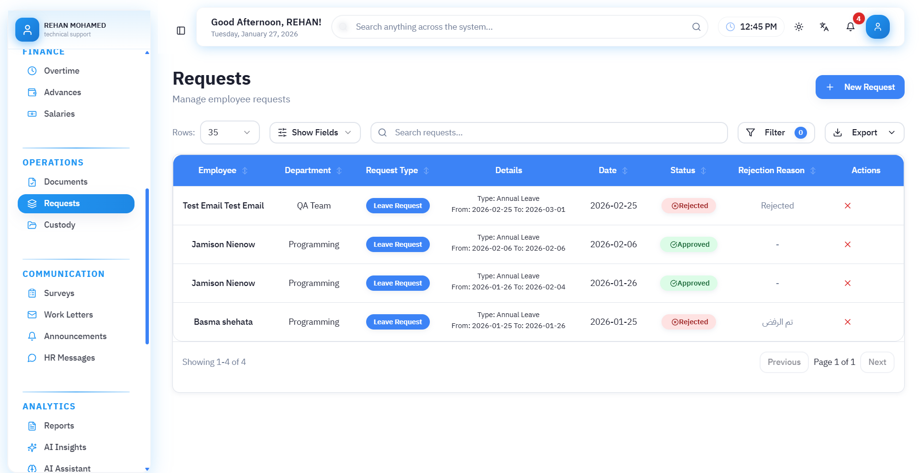Toggle the sidebar collapse control
Screen dimensions: 919x473
181,30
